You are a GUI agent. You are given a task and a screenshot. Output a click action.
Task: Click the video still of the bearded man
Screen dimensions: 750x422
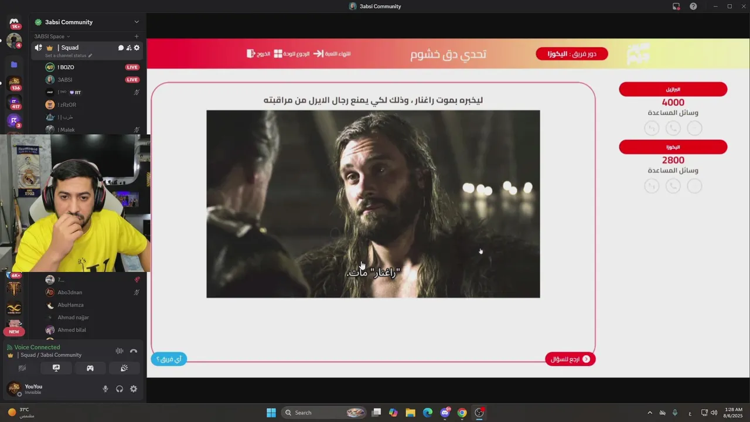tap(373, 204)
